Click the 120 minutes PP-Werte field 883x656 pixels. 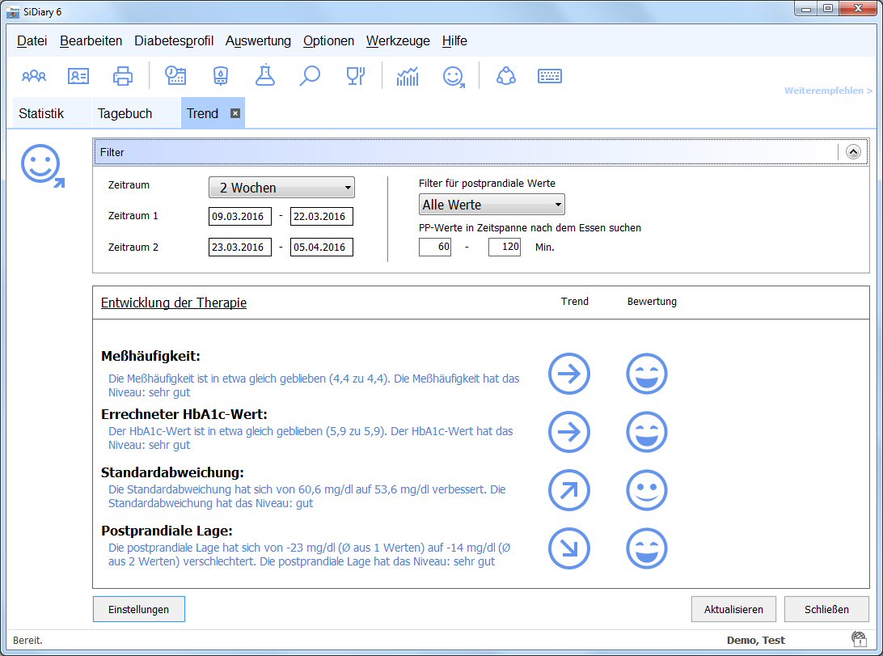[505, 248]
